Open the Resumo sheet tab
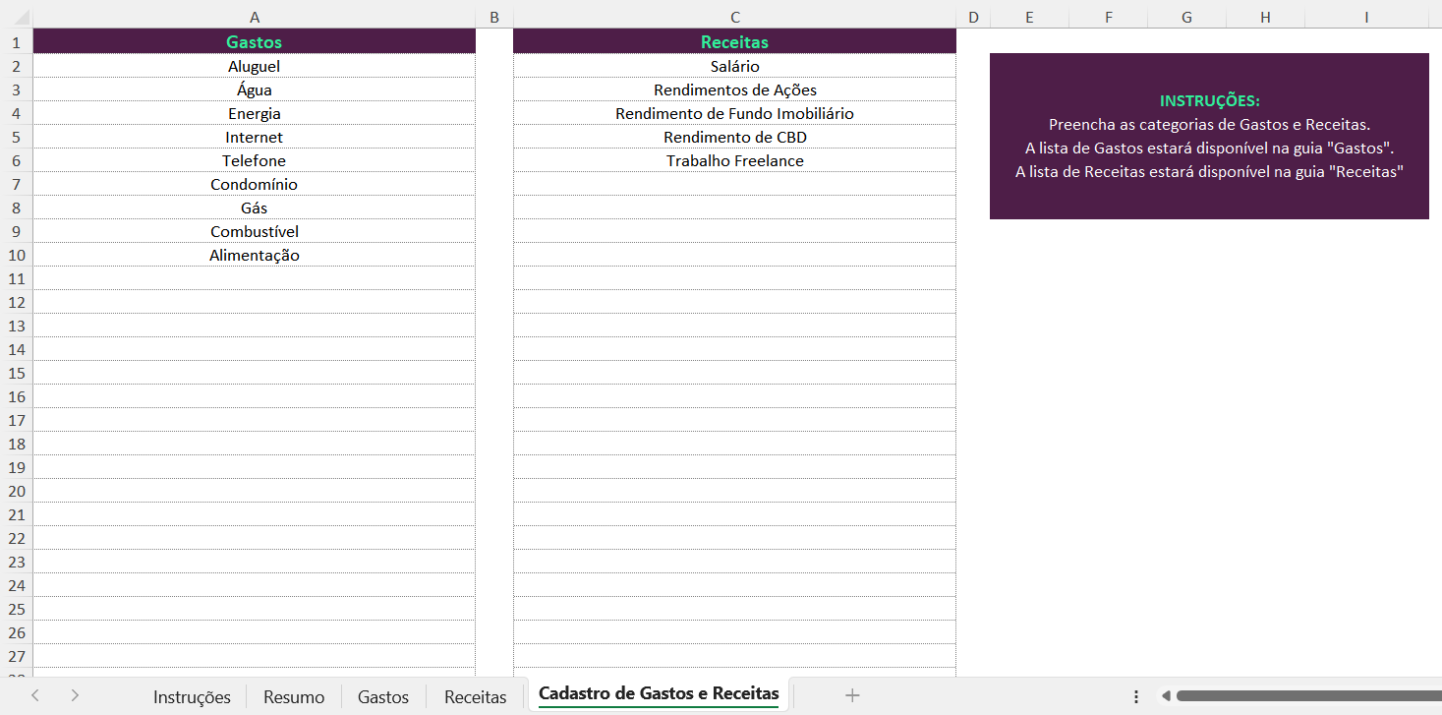Viewport: 1442px width, 715px height. click(294, 696)
